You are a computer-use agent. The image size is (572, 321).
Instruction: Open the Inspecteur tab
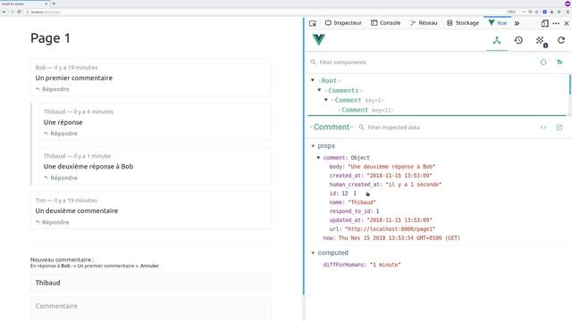[x=343, y=23]
